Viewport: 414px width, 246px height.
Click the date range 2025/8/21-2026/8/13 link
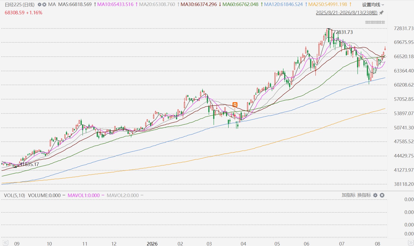tap(347, 13)
